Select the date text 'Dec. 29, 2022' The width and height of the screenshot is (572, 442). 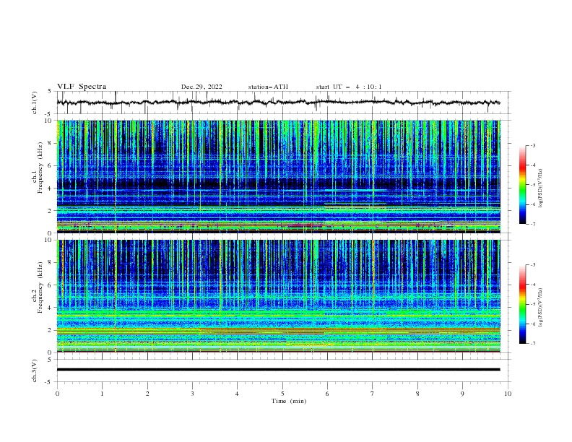201,87
